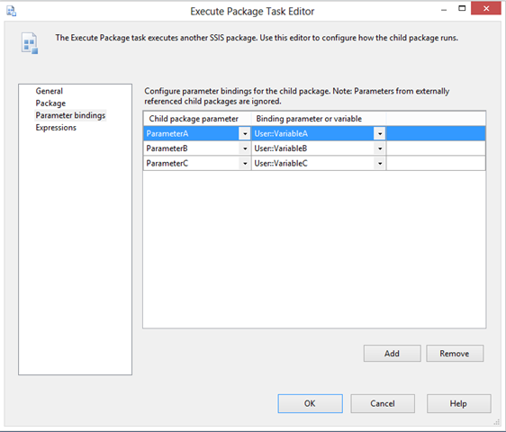The image size is (506, 432).
Task: Select the Parameter bindings page
Action: [70, 115]
